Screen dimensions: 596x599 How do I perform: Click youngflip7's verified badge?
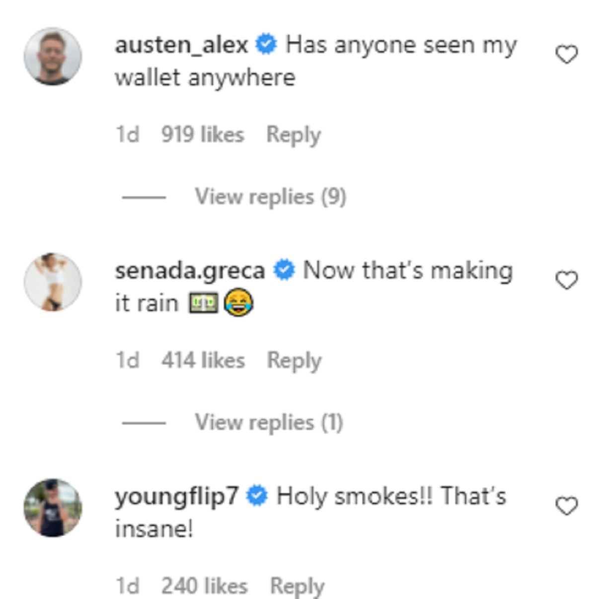click(257, 496)
